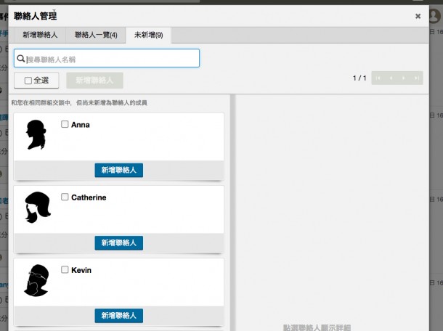Viewport: 443px width, 331px height.
Task: Go to first page arrow icon
Action: point(378,78)
